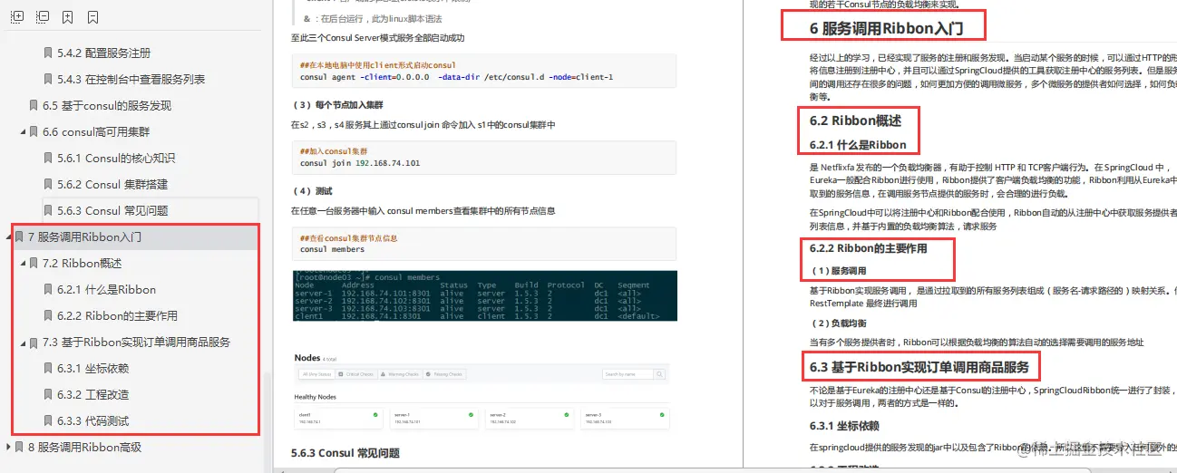
Task: Click the bookmark icon beside 5.6.1 Consul的核心知识
Action: click(x=48, y=158)
